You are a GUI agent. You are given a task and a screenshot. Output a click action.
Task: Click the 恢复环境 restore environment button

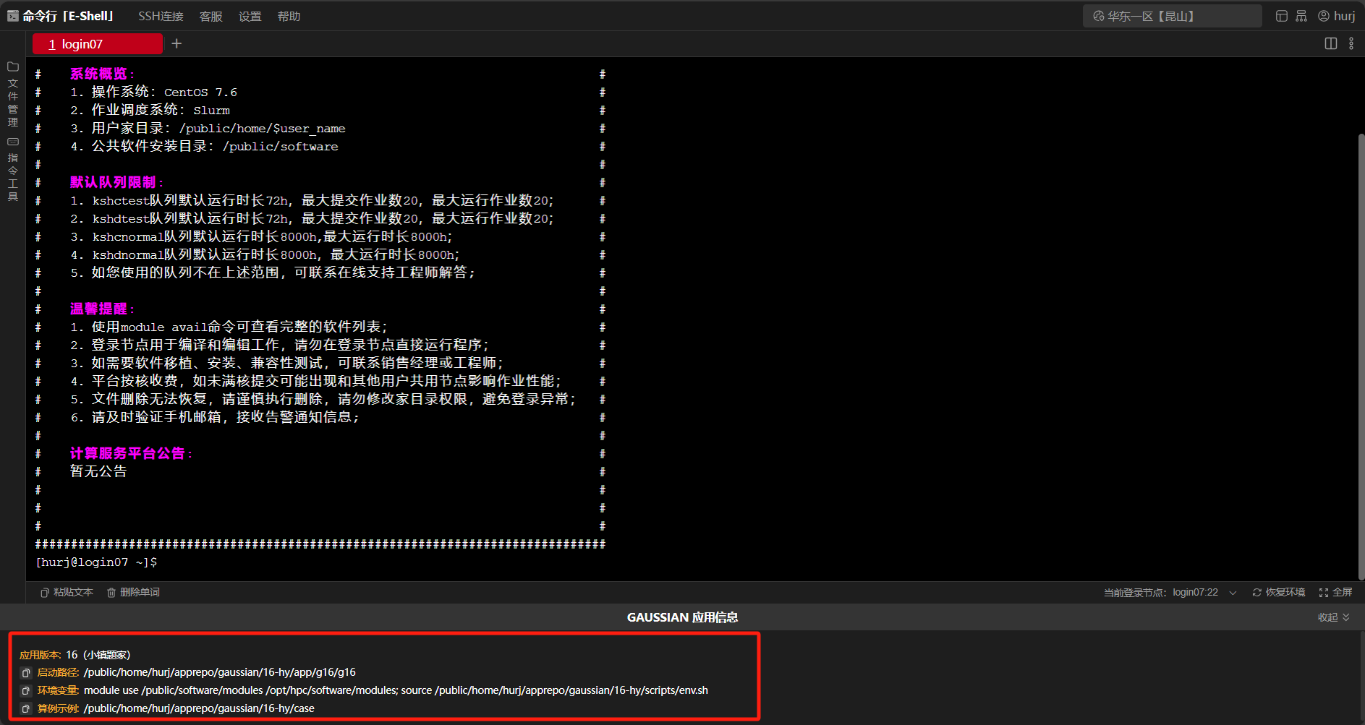(x=1278, y=593)
